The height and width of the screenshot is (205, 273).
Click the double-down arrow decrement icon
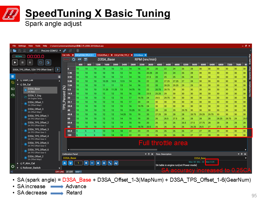(x=71, y=163)
